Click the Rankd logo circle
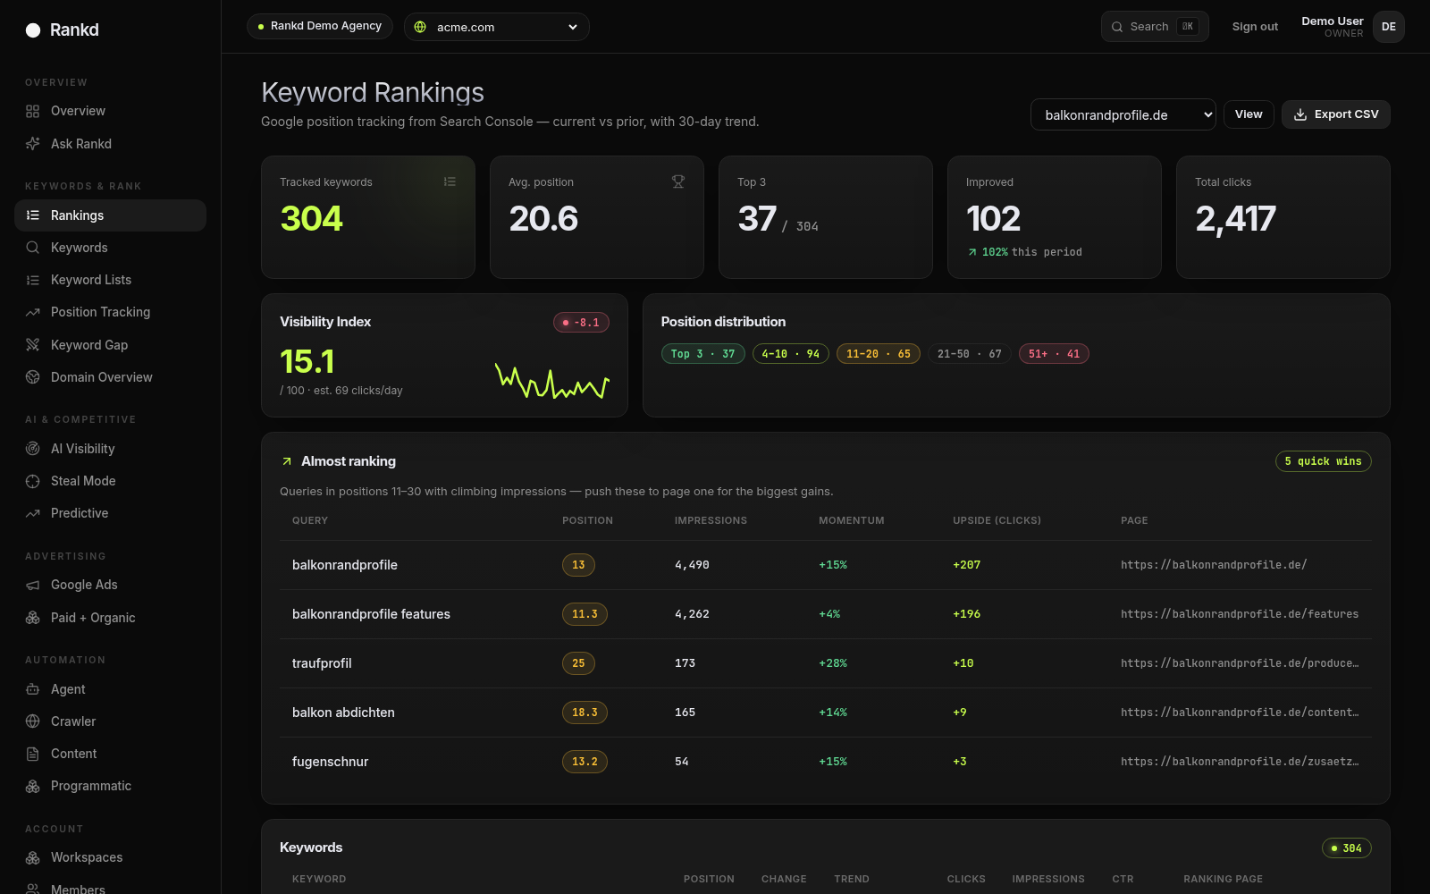This screenshot has height=894, width=1430. [x=33, y=30]
